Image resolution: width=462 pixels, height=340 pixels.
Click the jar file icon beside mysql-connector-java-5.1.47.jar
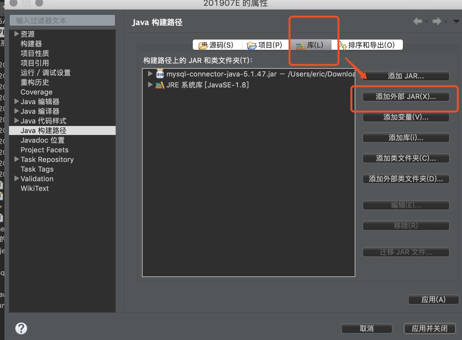[160, 74]
